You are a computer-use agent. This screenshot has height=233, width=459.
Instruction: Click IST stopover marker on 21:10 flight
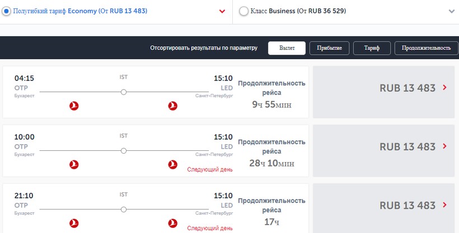click(124, 209)
